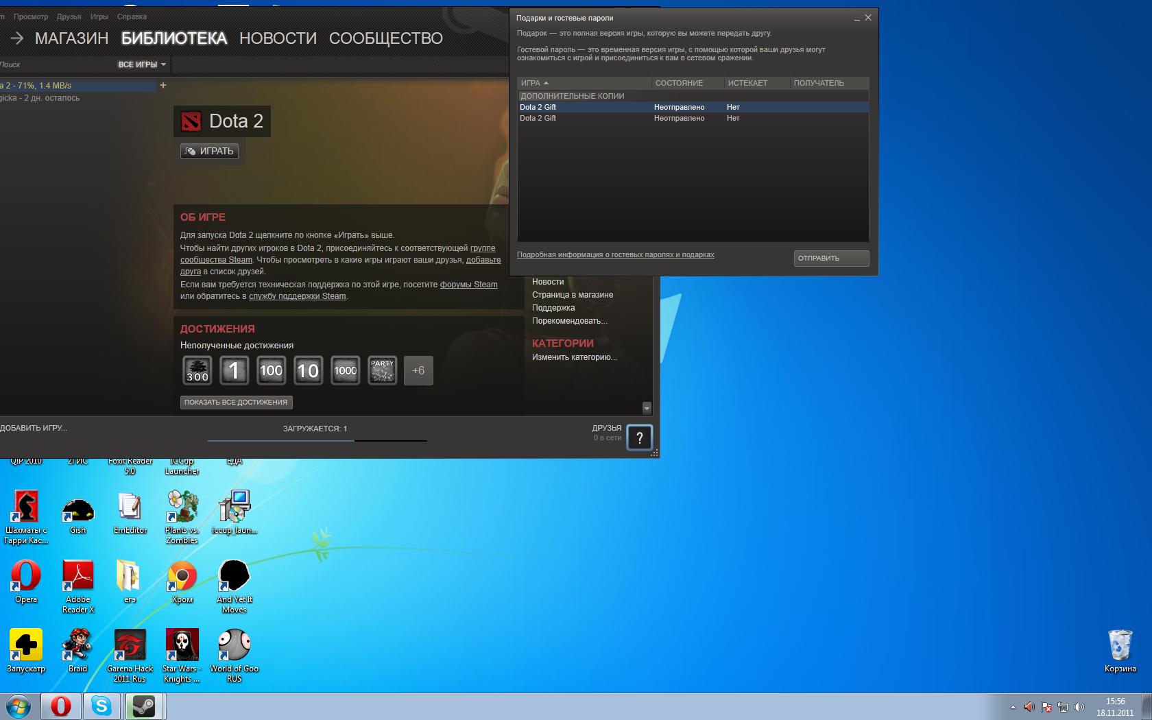
Task: Click the Skype button in the taskbar
Action: click(x=102, y=706)
